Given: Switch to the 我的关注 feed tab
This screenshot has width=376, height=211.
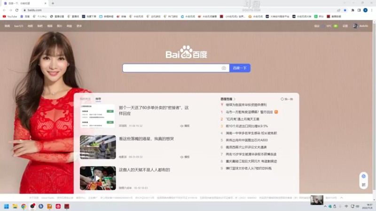Looking at the screenshot, I should pyautogui.click(x=85, y=99).
